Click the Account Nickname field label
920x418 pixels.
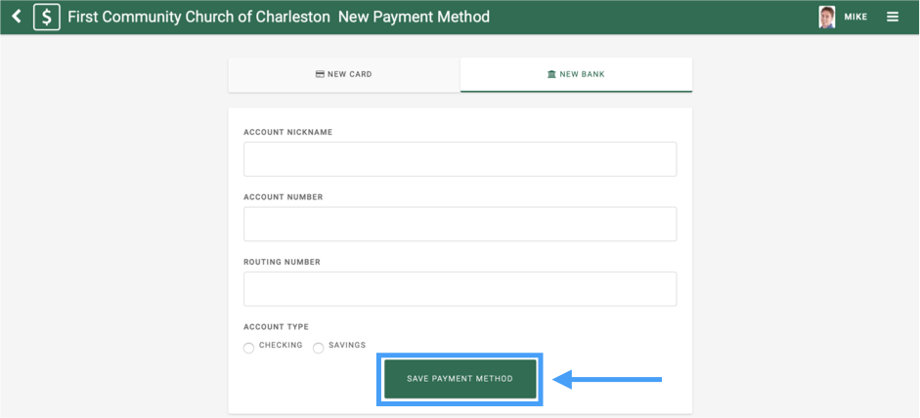coord(287,132)
